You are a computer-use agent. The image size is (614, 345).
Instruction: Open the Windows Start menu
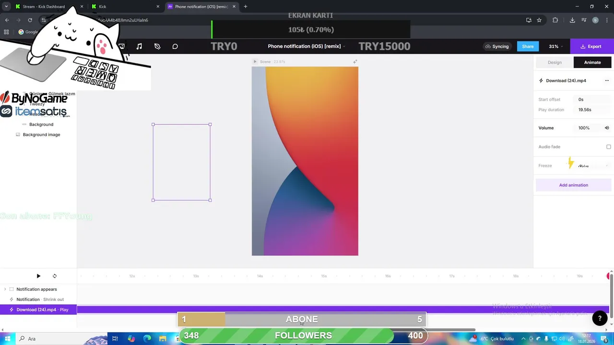point(8,339)
